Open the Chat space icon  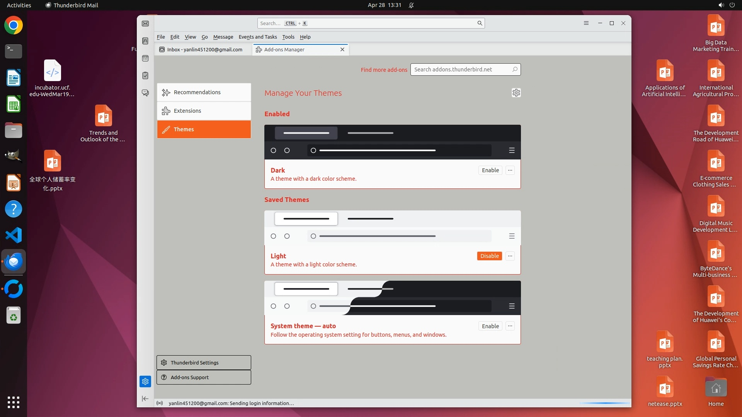pos(145,93)
